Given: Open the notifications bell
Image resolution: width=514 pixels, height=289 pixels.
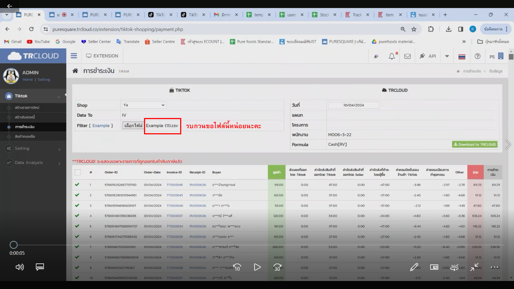Looking at the screenshot, I should click(392, 56).
